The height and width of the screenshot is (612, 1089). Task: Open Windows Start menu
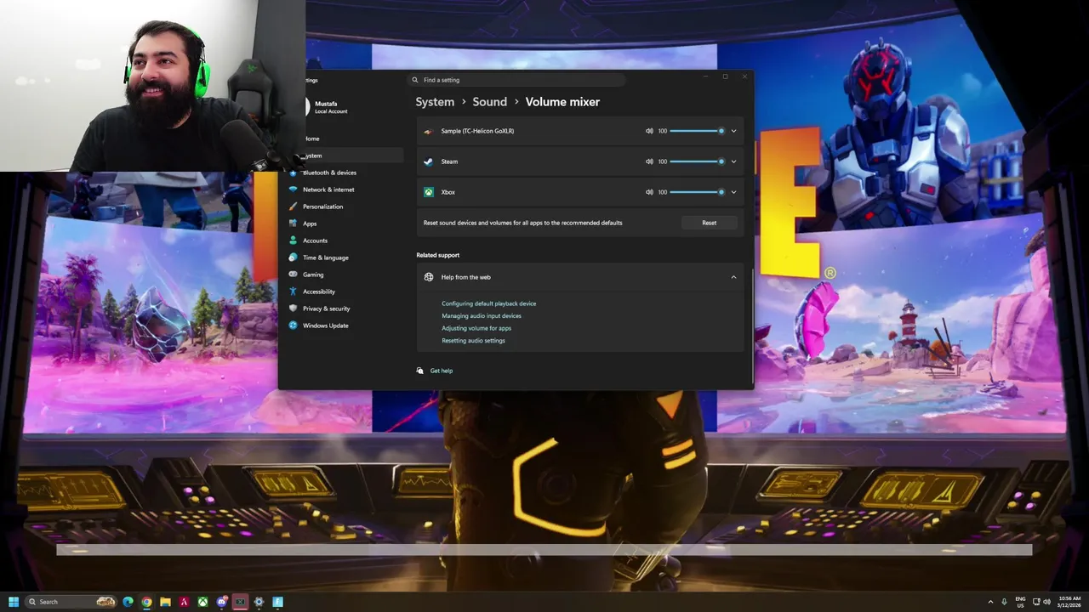[x=14, y=602]
